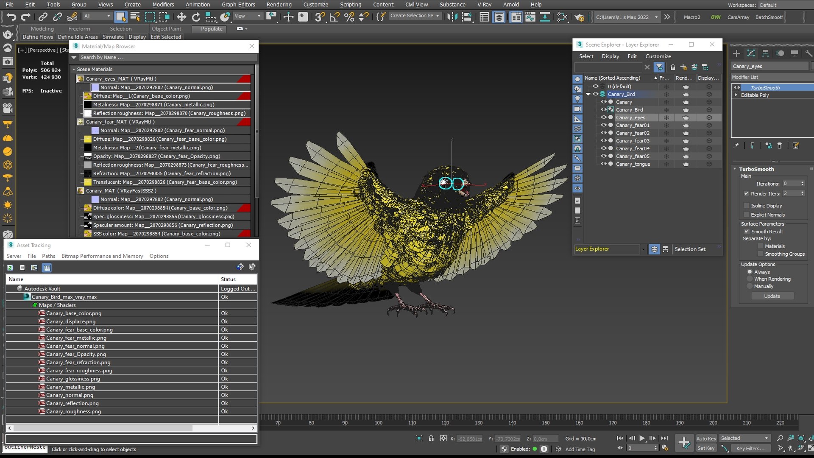814x458 pixels.
Task: Toggle the Smooth Result checkbox
Action: point(747,232)
